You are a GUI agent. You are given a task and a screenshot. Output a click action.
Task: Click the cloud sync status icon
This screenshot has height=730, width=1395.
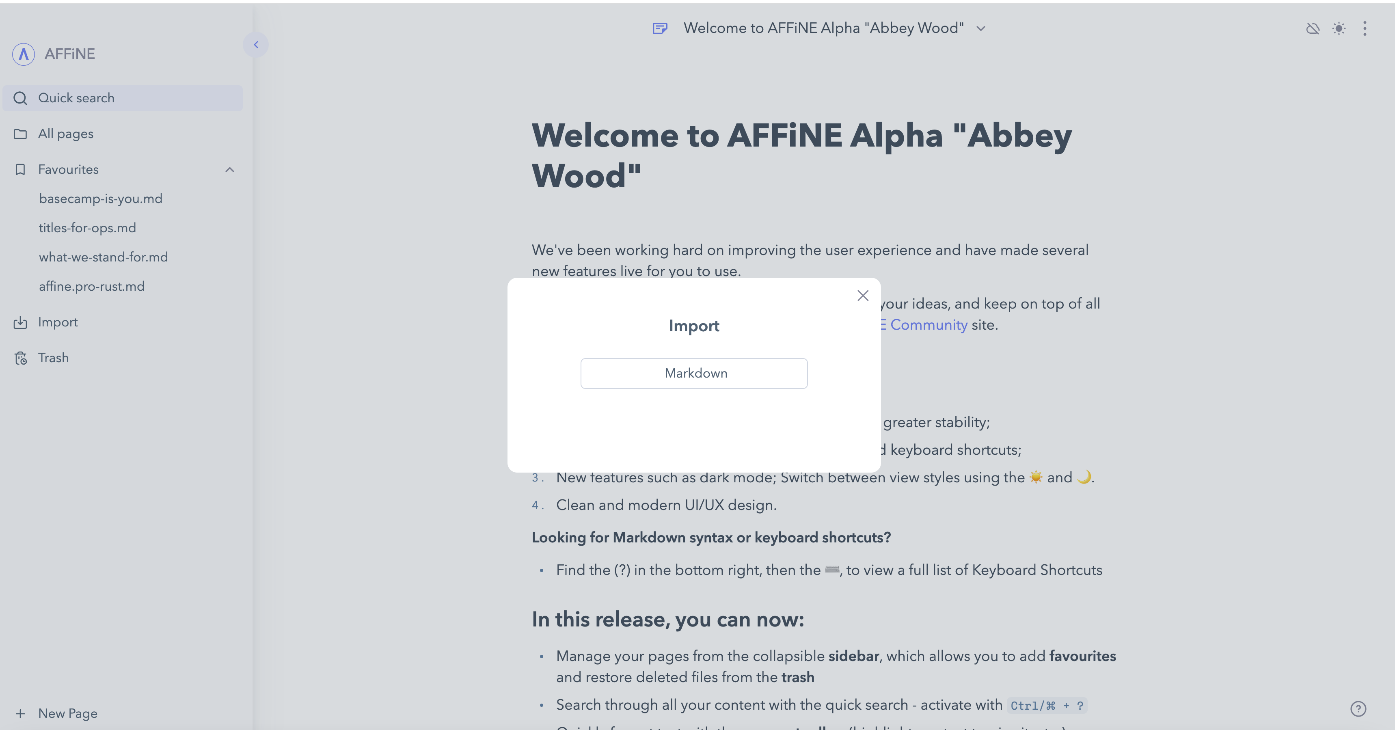click(1313, 29)
